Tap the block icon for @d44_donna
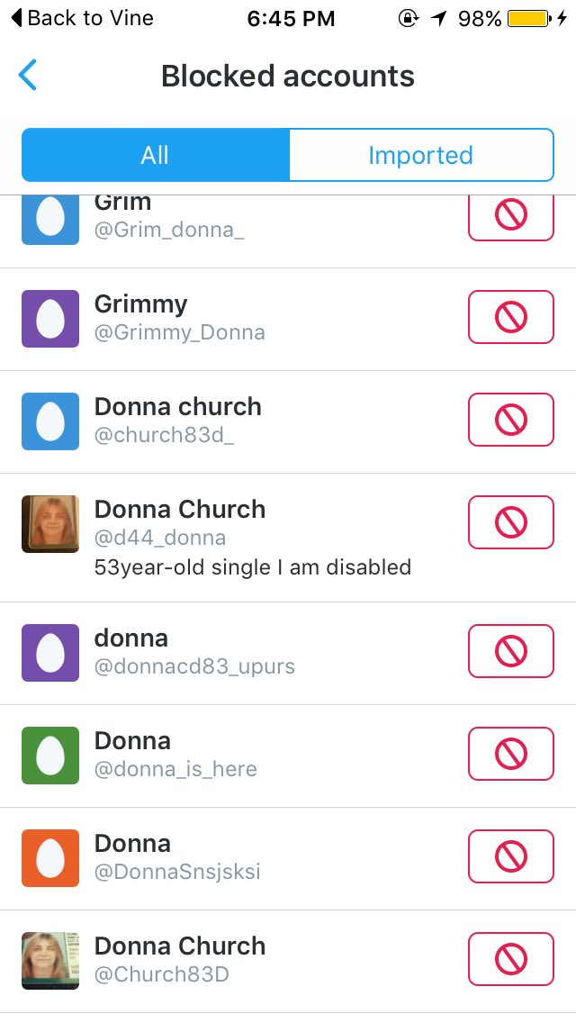 coord(511,522)
